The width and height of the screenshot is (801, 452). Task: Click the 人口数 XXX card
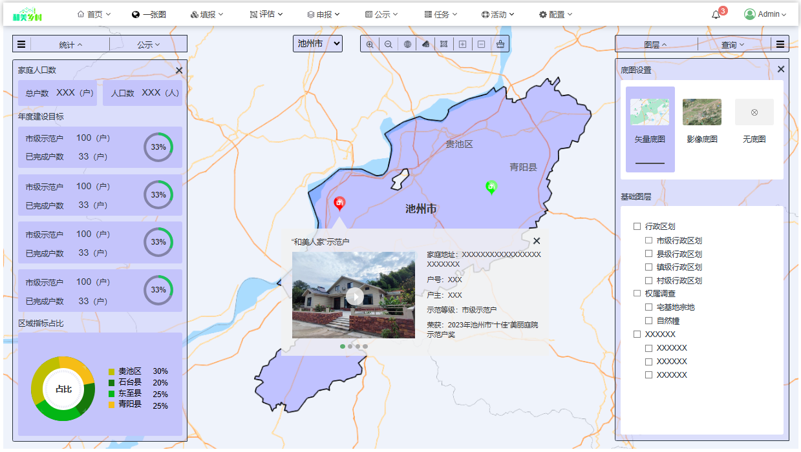tap(142, 93)
